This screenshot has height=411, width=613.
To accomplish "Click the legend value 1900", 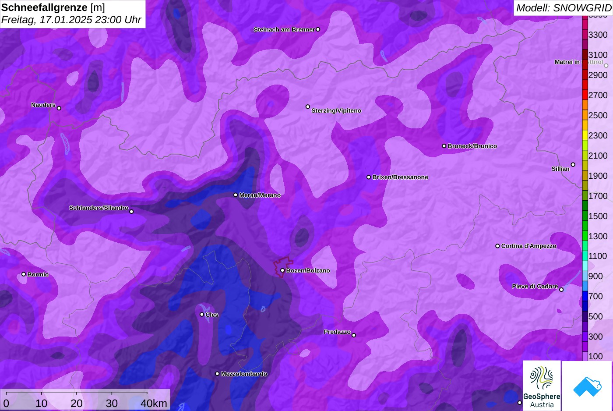I will 598,176.
